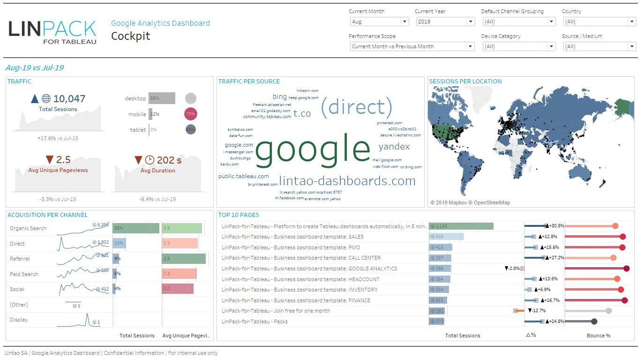The height and width of the screenshot is (359, 643).
Task: Select the Platform to create Tableau dashboards page
Action: pos(324,226)
